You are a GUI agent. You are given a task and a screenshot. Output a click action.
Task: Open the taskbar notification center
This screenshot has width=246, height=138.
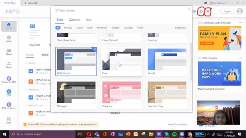click(239, 134)
